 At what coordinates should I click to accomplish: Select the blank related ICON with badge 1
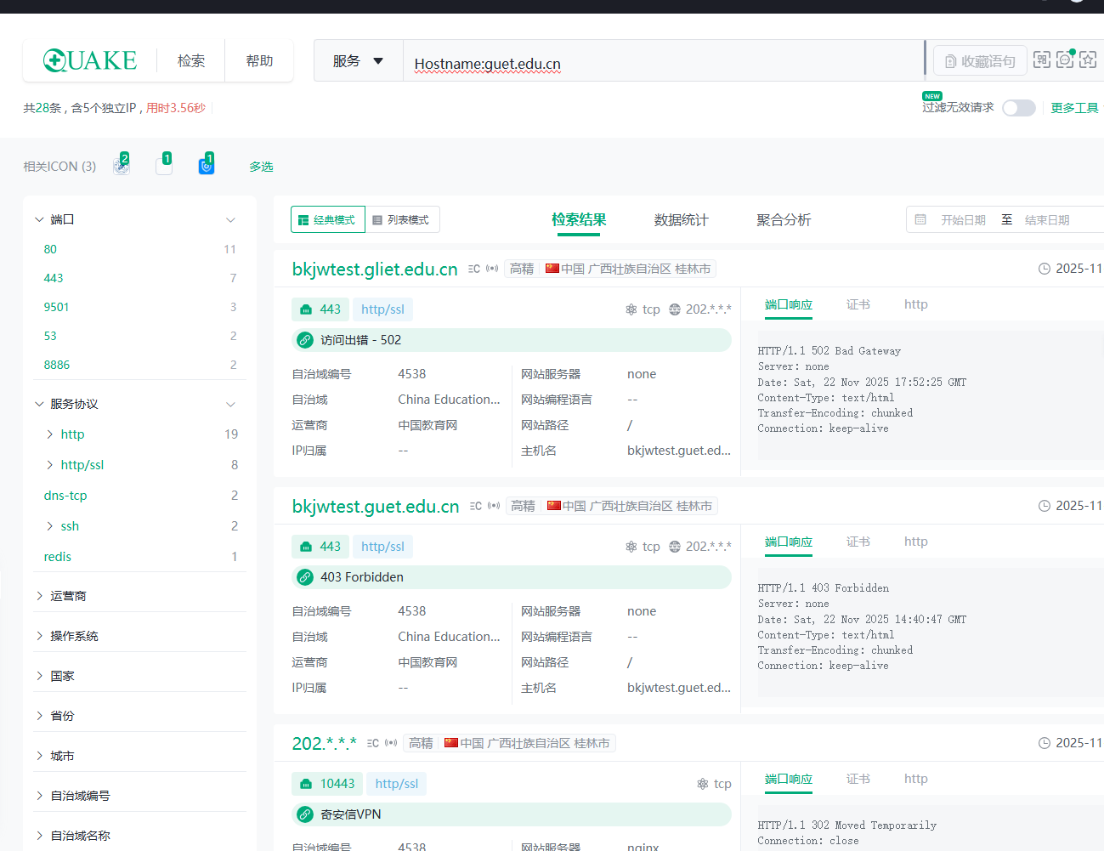[x=164, y=165]
